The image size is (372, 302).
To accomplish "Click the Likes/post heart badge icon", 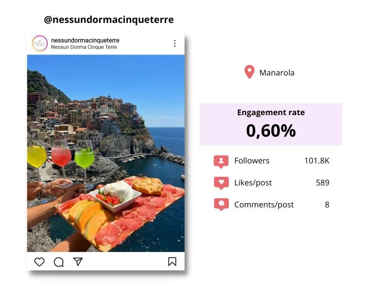I will click(x=221, y=183).
